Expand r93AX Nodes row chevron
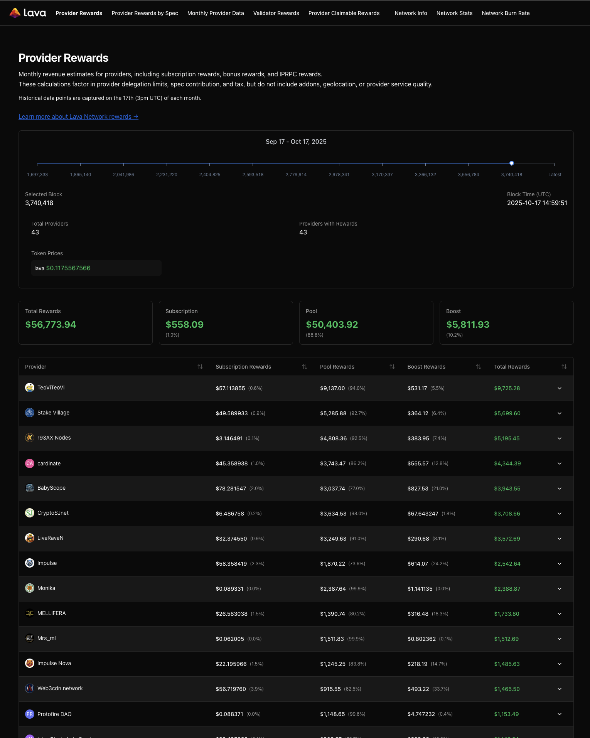Screen dimensions: 590x738 pos(560,438)
